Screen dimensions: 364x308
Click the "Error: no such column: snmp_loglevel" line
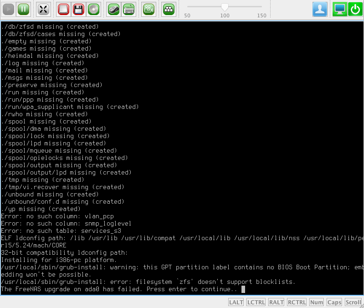pyautogui.click(x=66, y=224)
